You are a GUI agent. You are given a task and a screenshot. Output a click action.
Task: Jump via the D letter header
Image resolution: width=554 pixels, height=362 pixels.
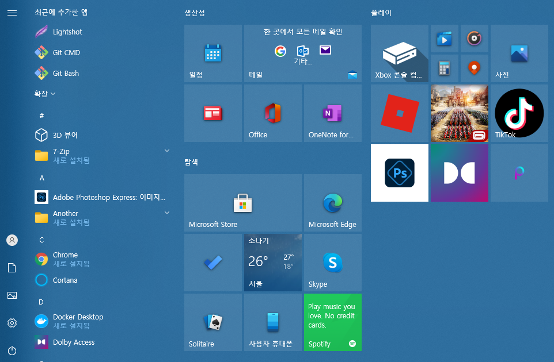(41, 302)
